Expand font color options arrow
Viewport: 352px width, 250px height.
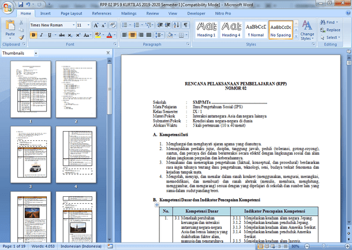(x=114, y=35)
